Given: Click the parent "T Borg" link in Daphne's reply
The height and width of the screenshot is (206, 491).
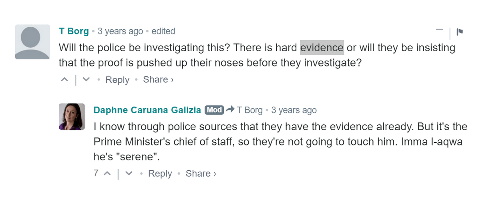Looking at the screenshot, I should (x=250, y=110).
